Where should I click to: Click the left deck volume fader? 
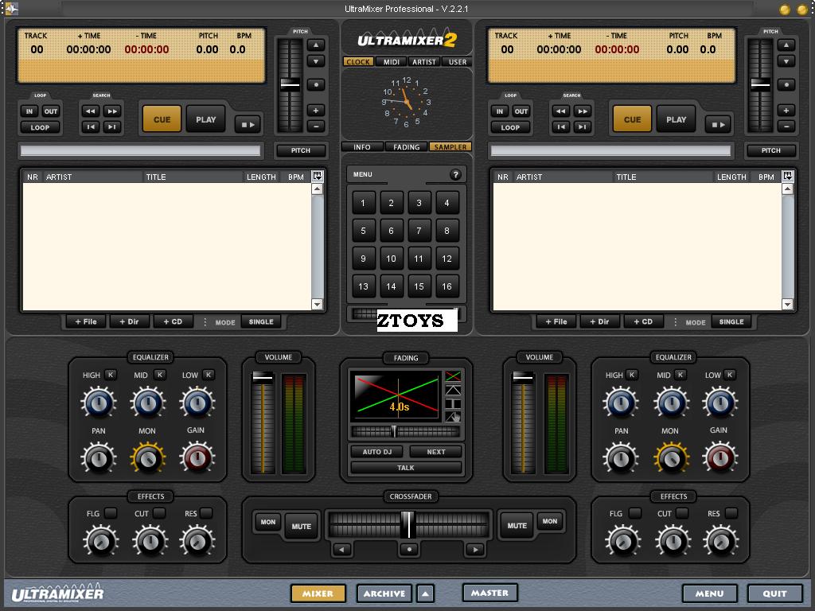[263, 378]
